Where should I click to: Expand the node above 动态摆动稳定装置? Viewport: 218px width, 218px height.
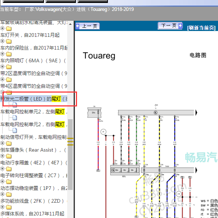point(2,181)
